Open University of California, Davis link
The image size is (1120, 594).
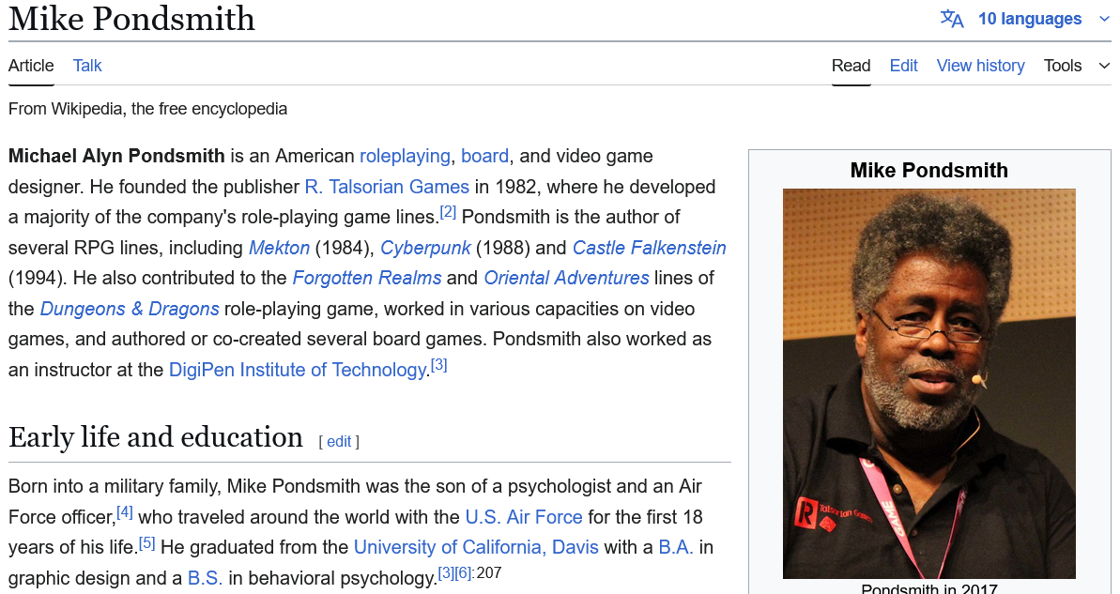click(x=476, y=548)
